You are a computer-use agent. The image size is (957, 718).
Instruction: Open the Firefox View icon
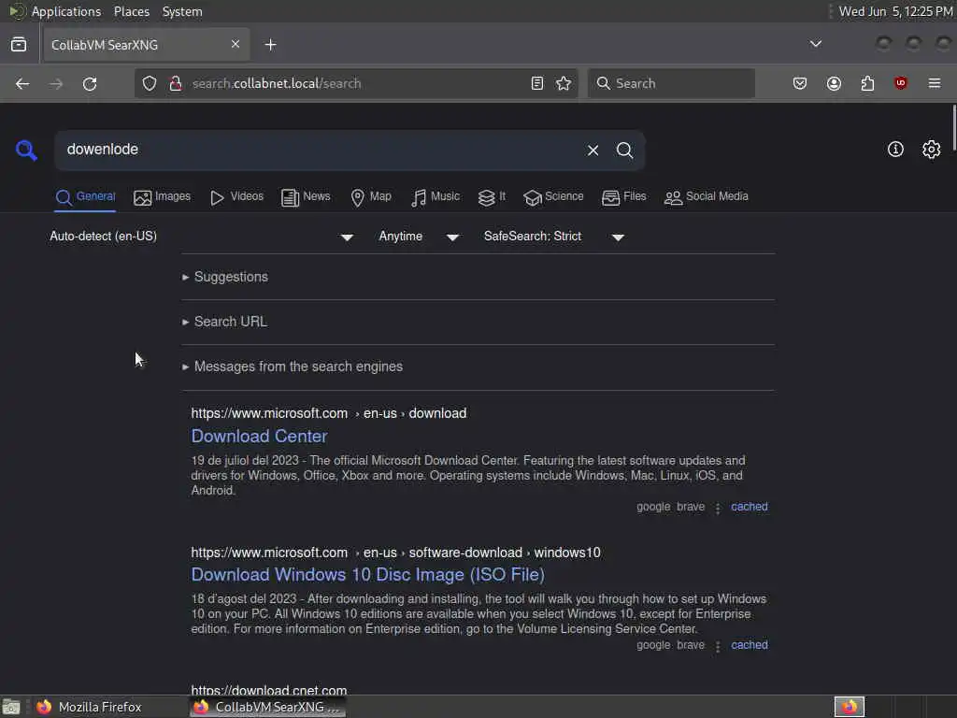(x=19, y=45)
